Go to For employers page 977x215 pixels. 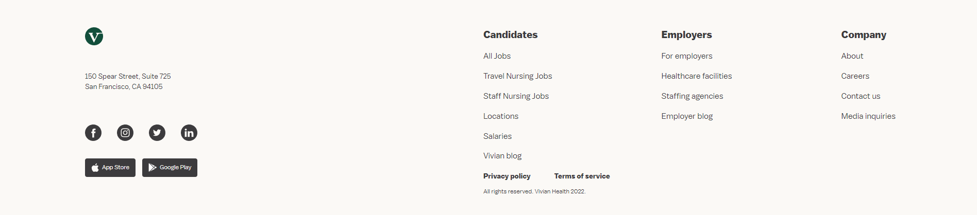click(687, 56)
